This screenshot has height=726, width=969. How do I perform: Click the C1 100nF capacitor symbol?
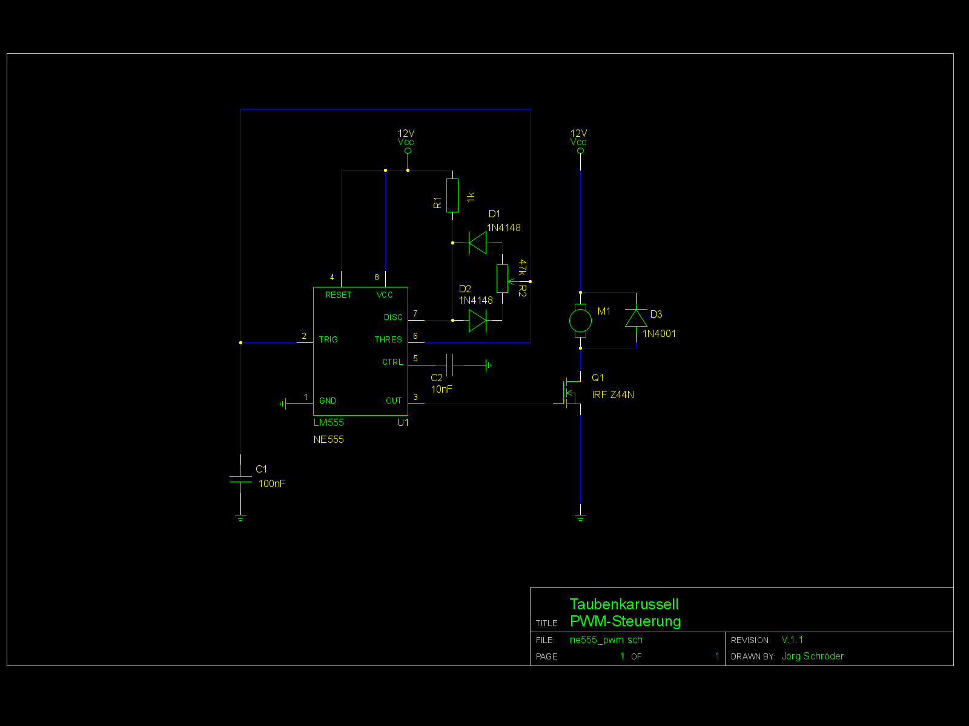point(240,479)
